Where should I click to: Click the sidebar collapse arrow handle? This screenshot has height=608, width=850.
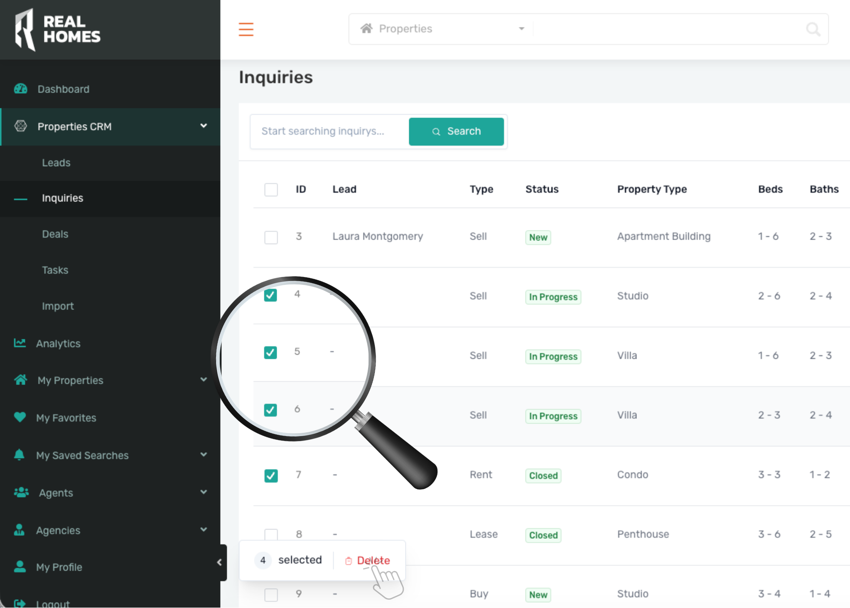(x=220, y=562)
